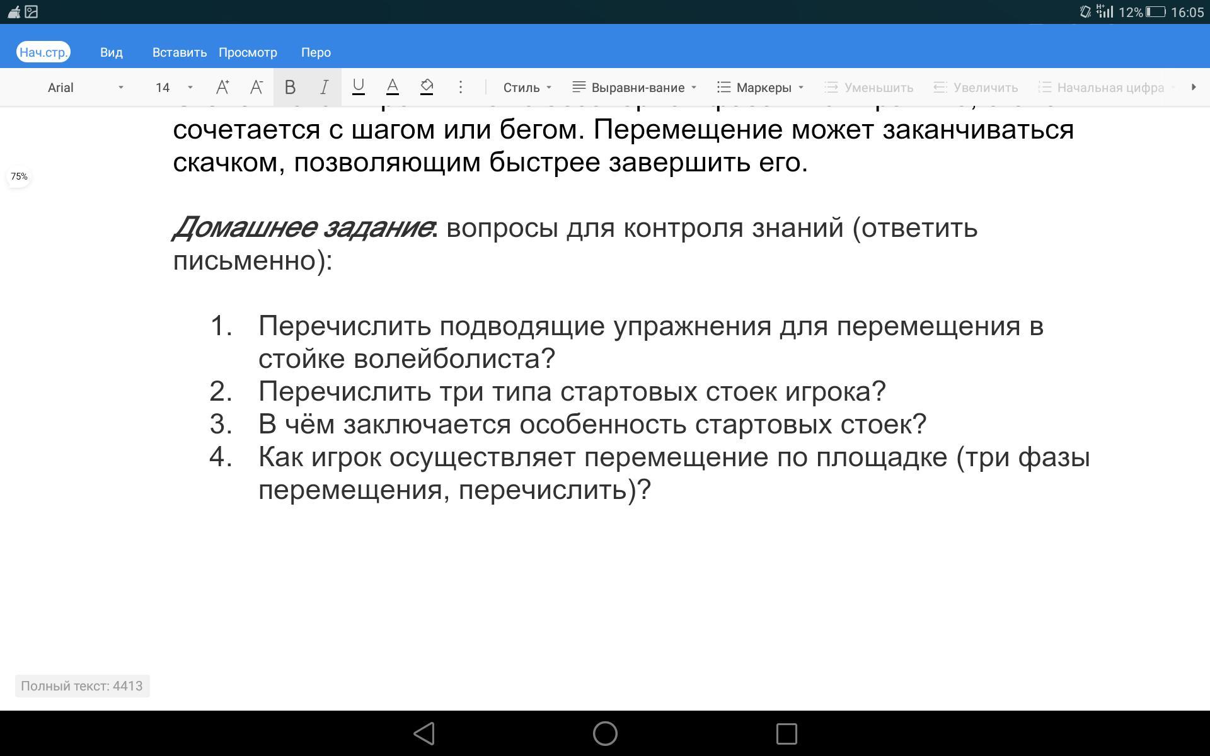Image resolution: width=1210 pixels, height=756 pixels.
Task: Toggle italic formatting
Action: click(324, 87)
